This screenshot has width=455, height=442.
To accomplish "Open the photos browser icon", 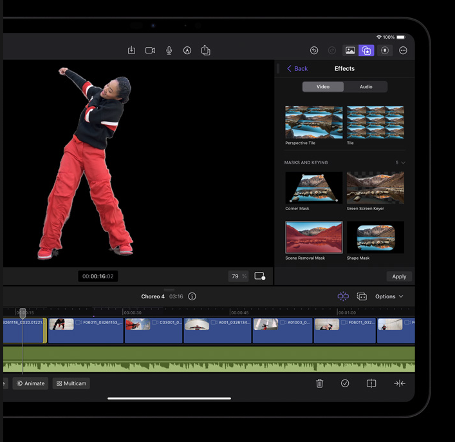I will tap(350, 50).
